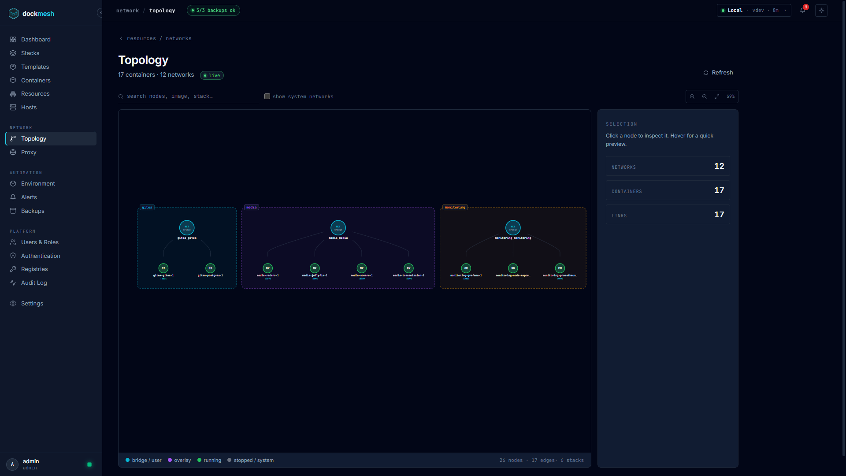The height and width of the screenshot is (476, 846).
Task: Go to Templates in sidebar
Action: 51,67
